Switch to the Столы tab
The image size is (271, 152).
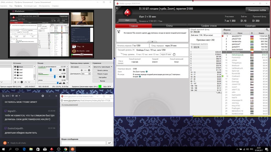tap(170, 25)
